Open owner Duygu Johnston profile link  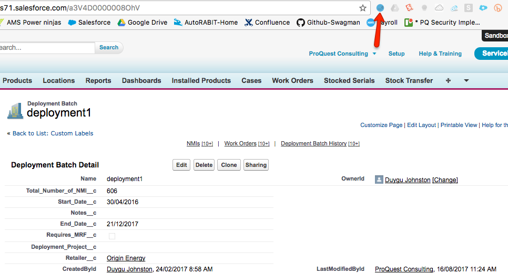[408, 180]
